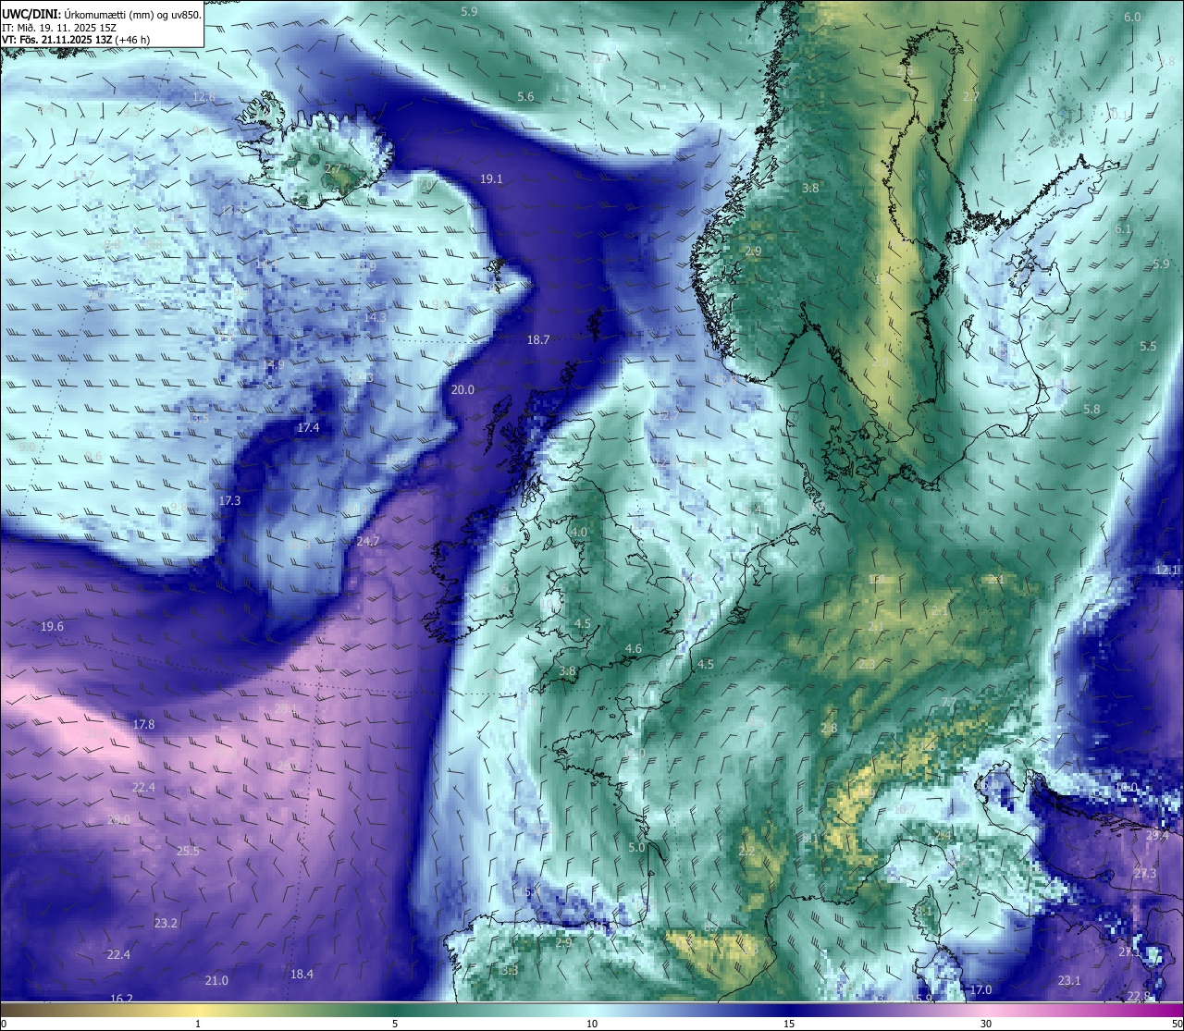Click the 20.0 value label
This screenshot has width=1184, height=1031.
click(x=462, y=390)
